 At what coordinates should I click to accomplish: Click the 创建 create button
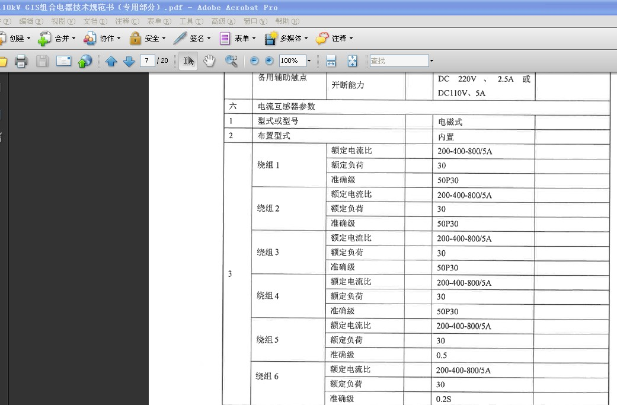click(x=17, y=39)
